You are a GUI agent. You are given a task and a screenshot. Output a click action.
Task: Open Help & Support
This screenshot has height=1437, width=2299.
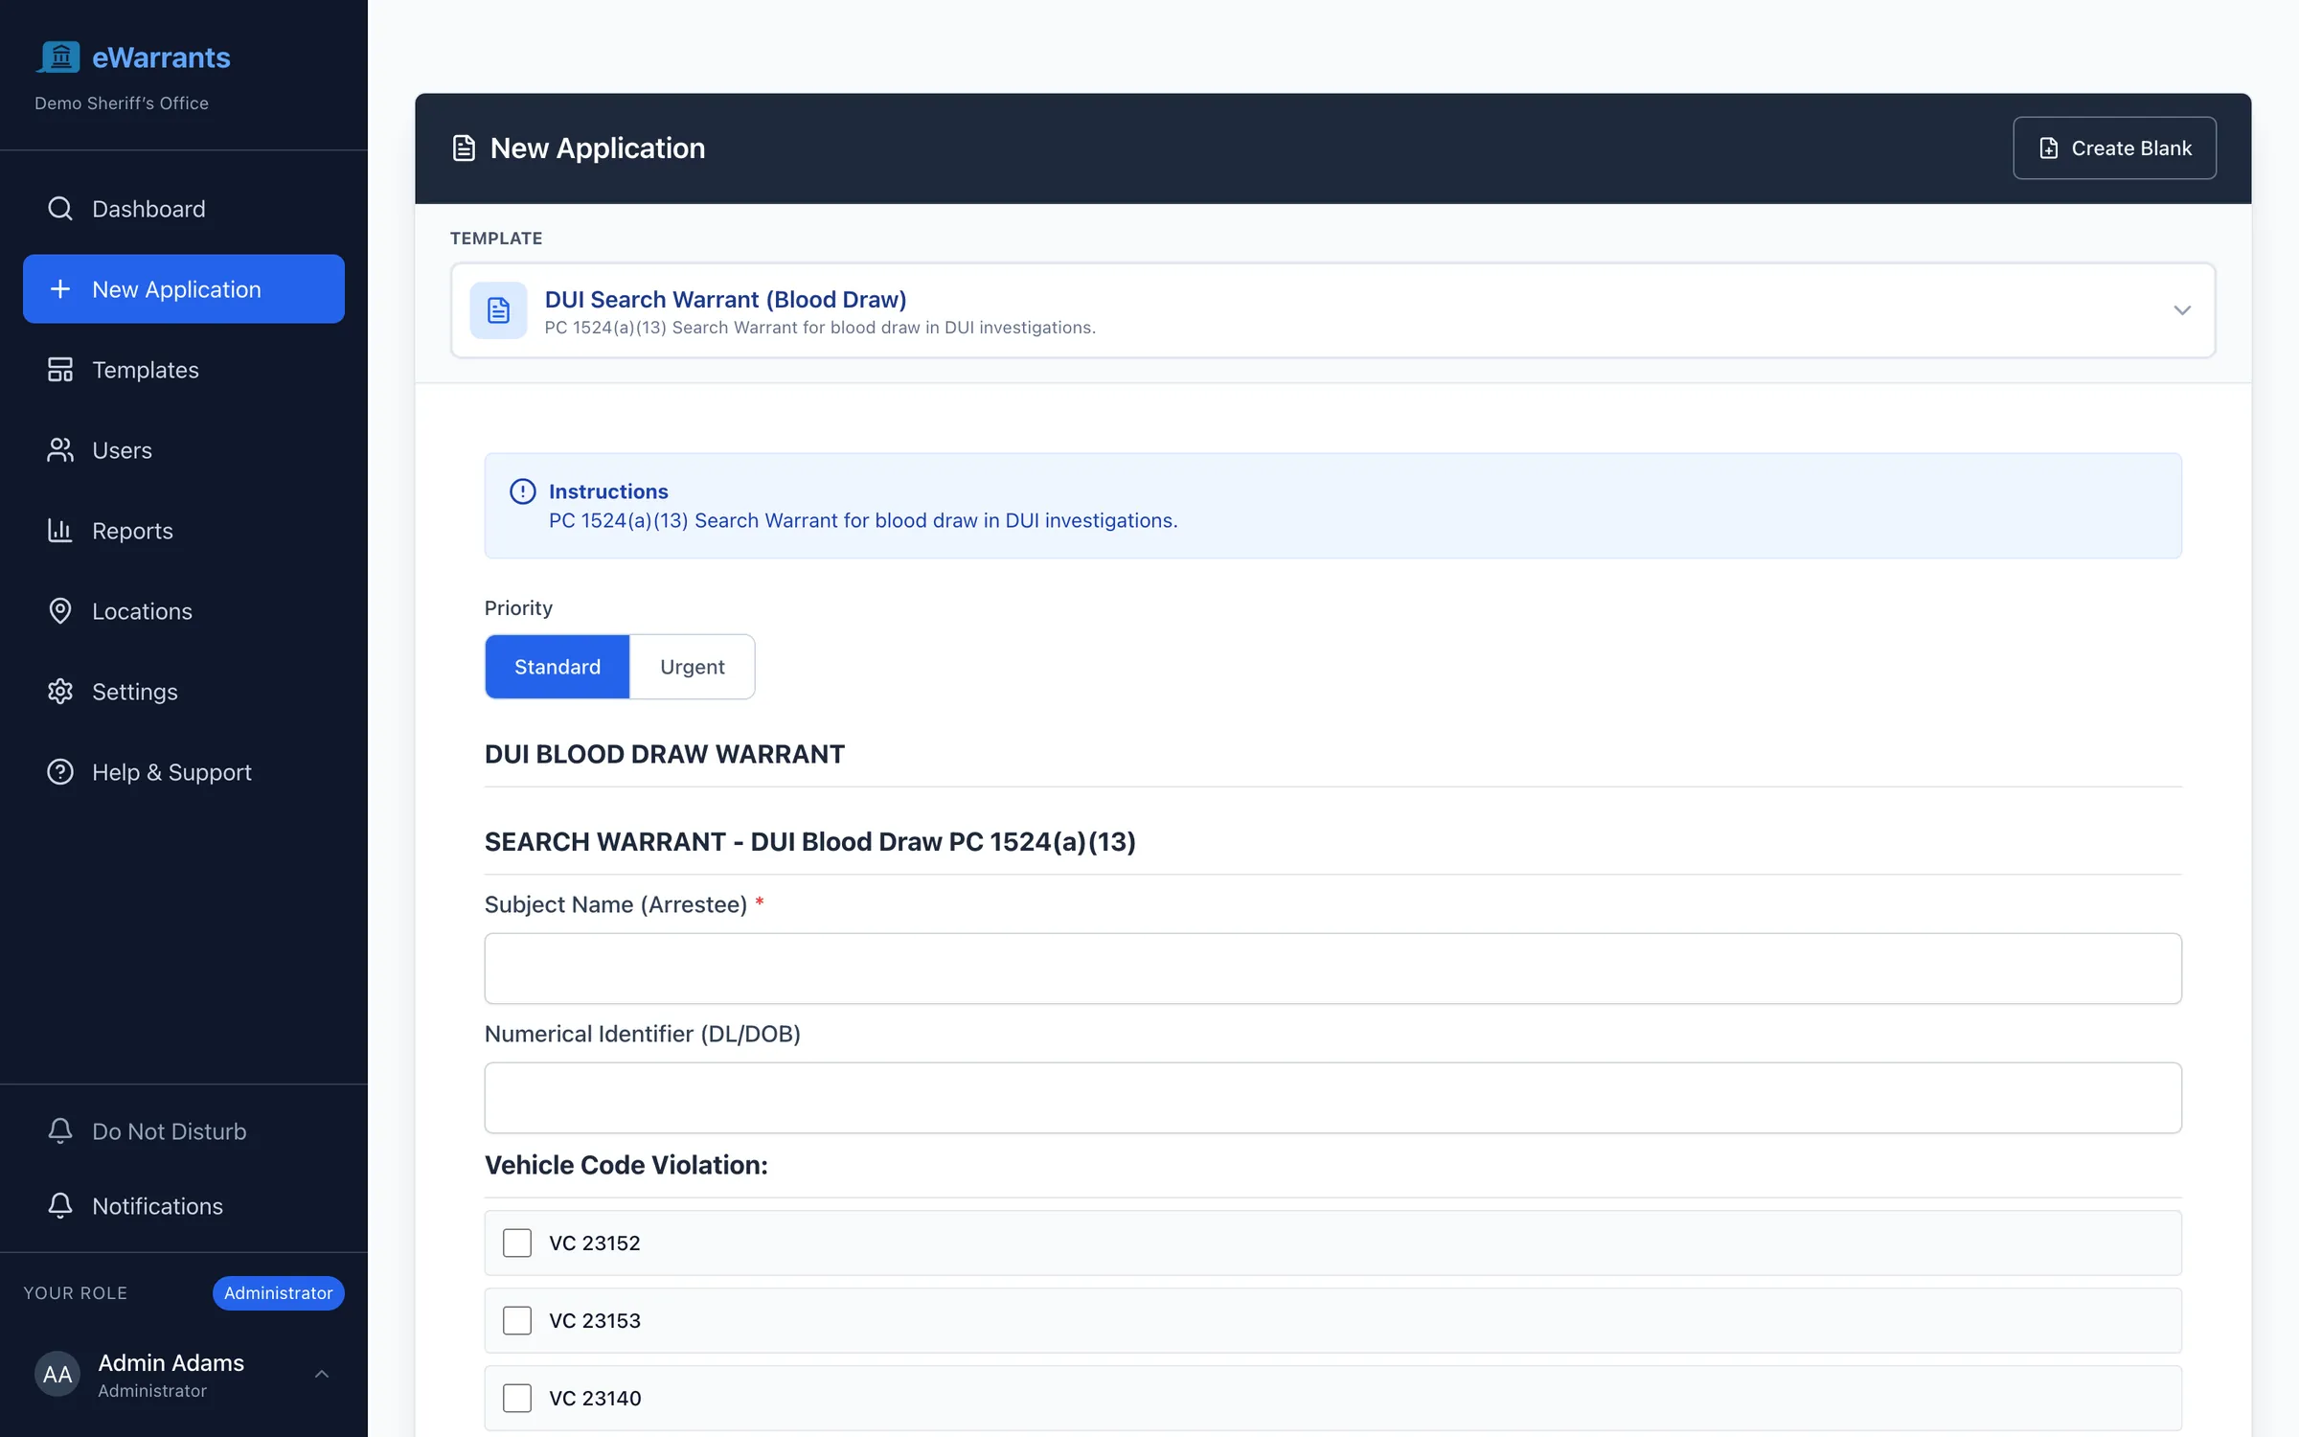click(x=184, y=771)
